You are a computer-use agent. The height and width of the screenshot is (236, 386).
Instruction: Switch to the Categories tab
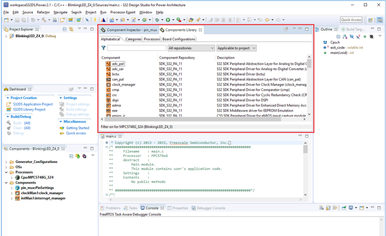click(133, 39)
